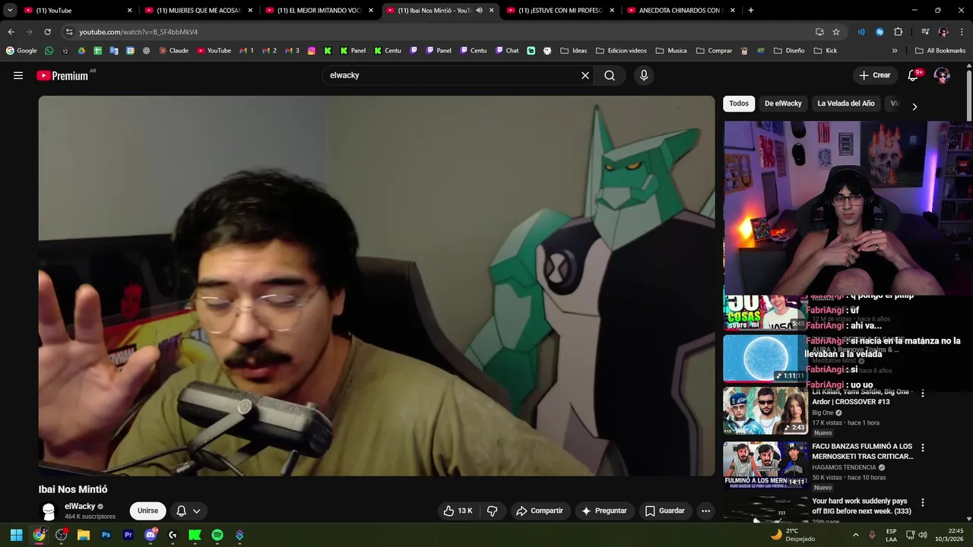Screen dimensions: 973x547
Task: Open a new Chrome tab
Action: click(751, 11)
